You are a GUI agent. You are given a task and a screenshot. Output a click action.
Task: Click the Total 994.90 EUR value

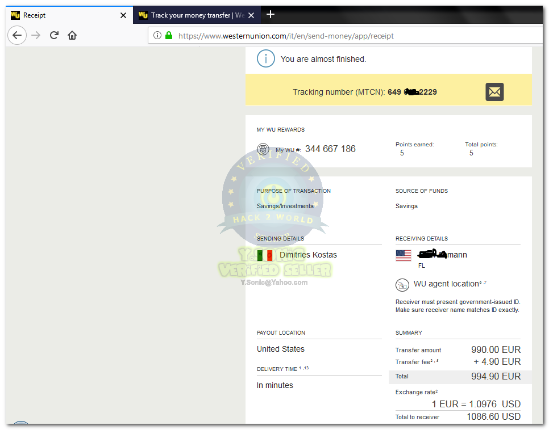[496, 376]
